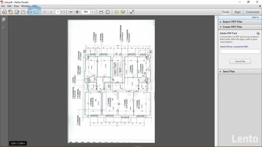Click the Select File button
This screenshot has width=262, height=147.
tap(240, 61)
